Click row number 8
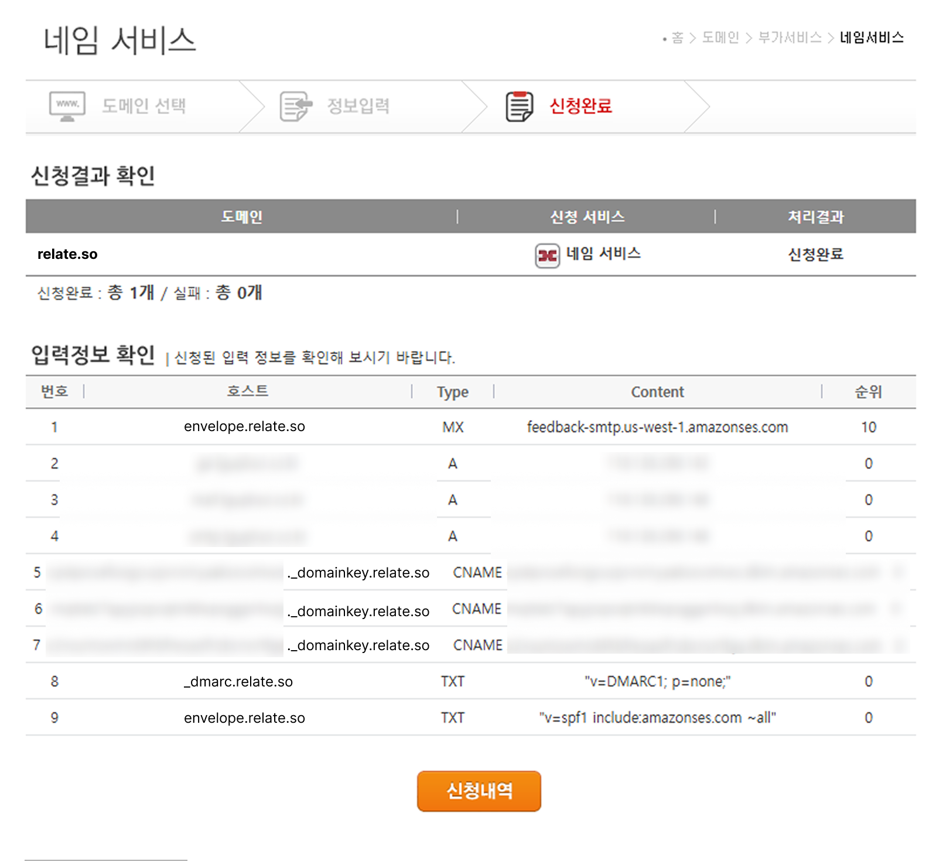Viewport: 936px width, 861px height. 54,681
